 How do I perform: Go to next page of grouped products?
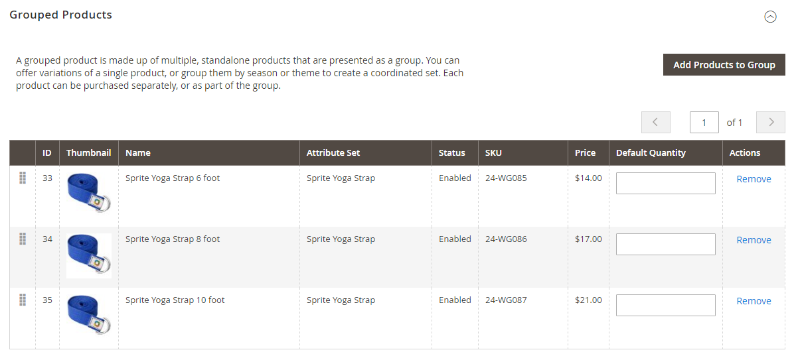(771, 122)
